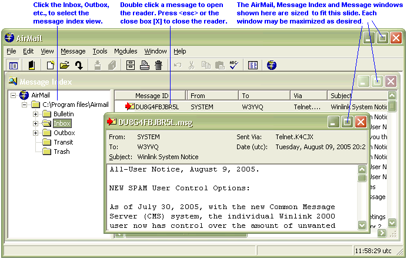Expand the Outbox folder tree node
The width and height of the screenshot is (407, 259).
(x=36, y=133)
